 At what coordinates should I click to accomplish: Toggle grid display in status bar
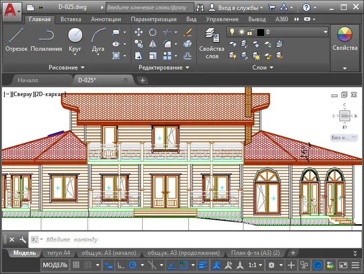pyautogui.click(x=76, y=265)
